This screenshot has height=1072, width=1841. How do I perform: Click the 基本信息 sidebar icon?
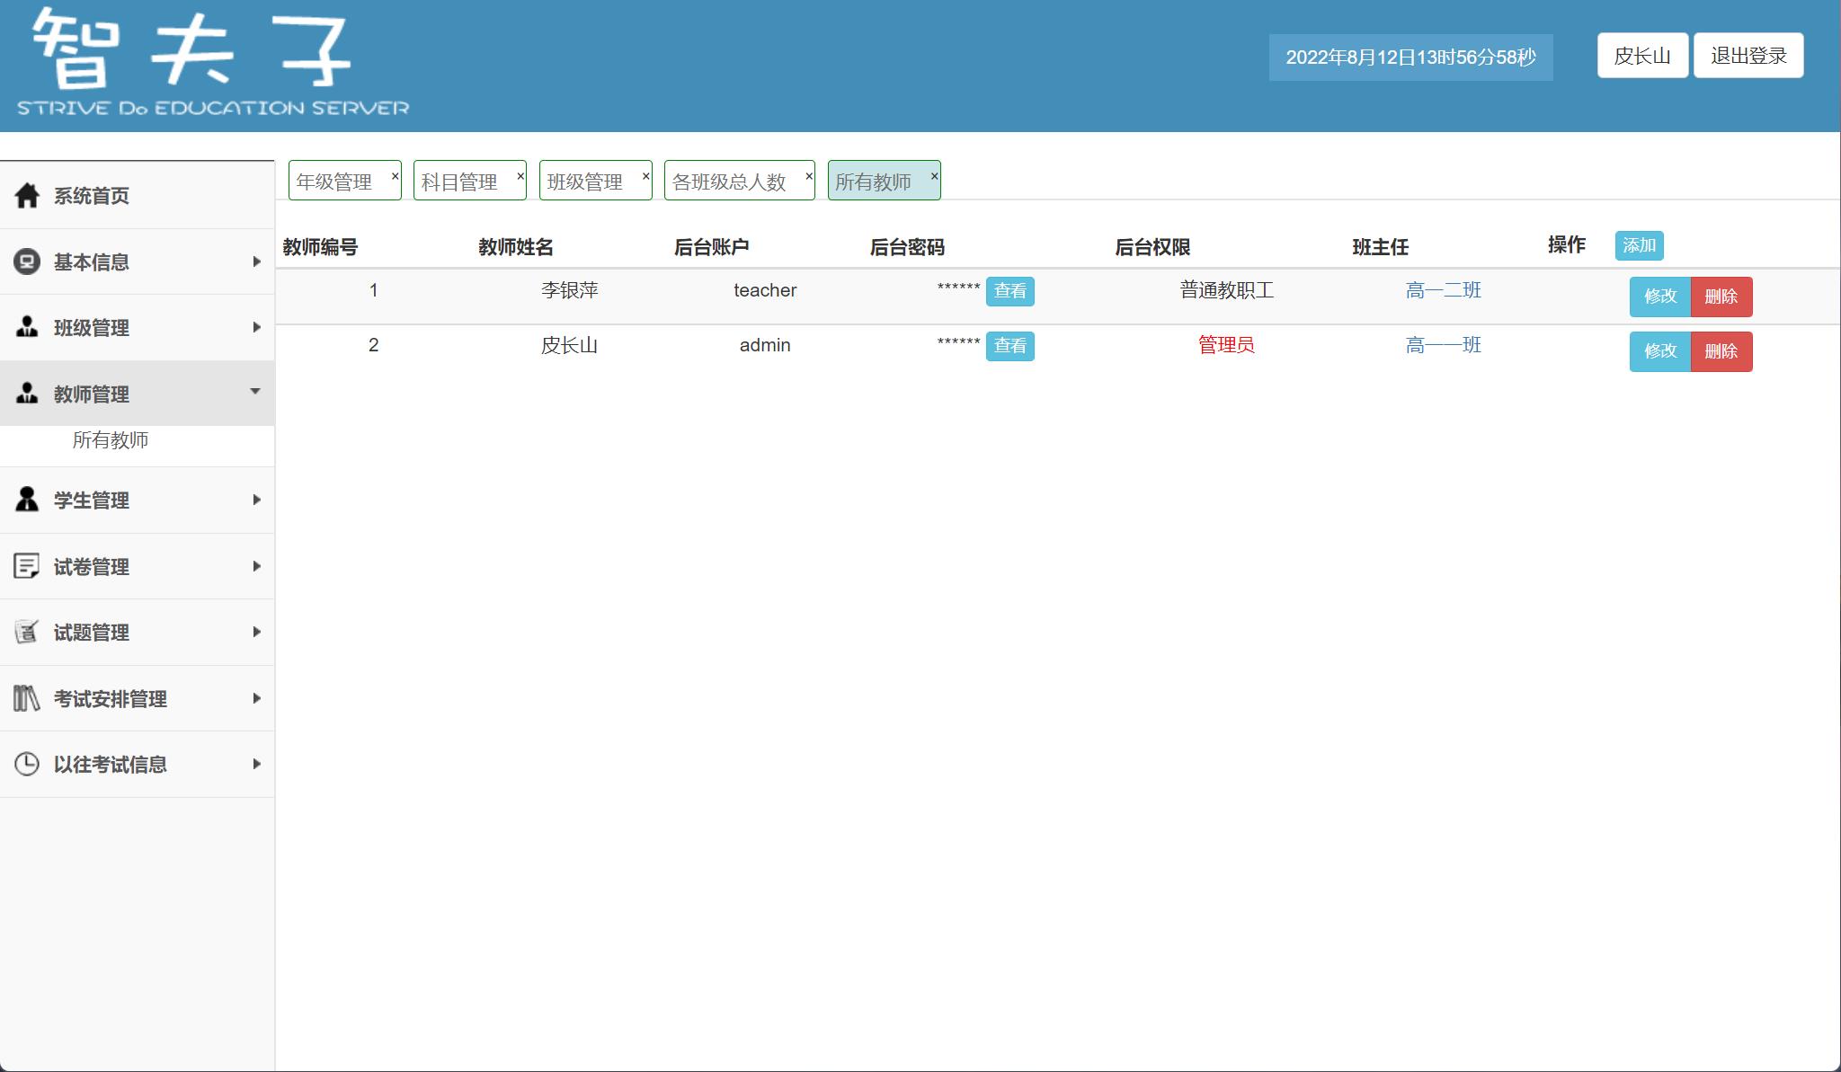(26, 261)
